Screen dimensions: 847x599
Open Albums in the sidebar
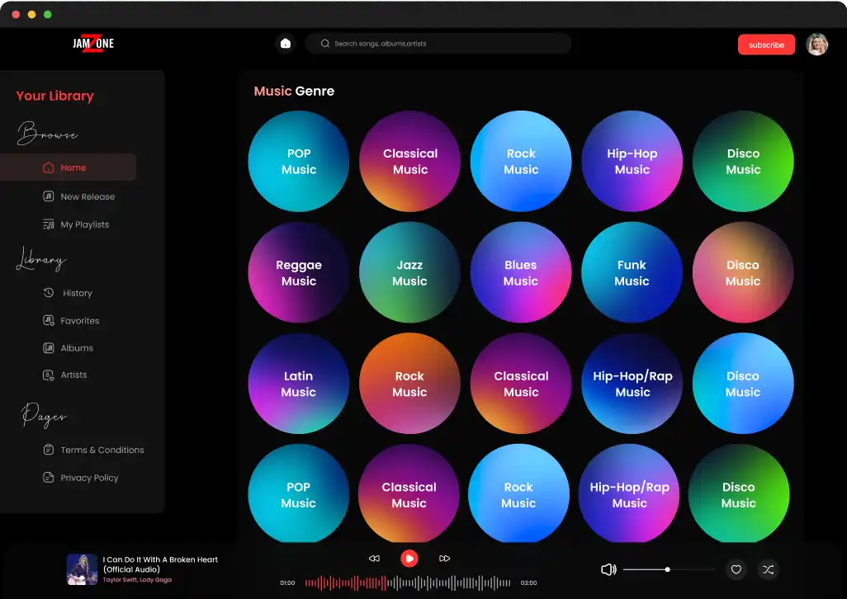(x=68, y=348)
